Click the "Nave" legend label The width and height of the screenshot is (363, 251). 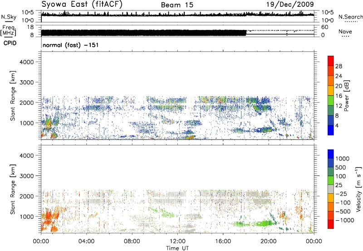point(345,31)
